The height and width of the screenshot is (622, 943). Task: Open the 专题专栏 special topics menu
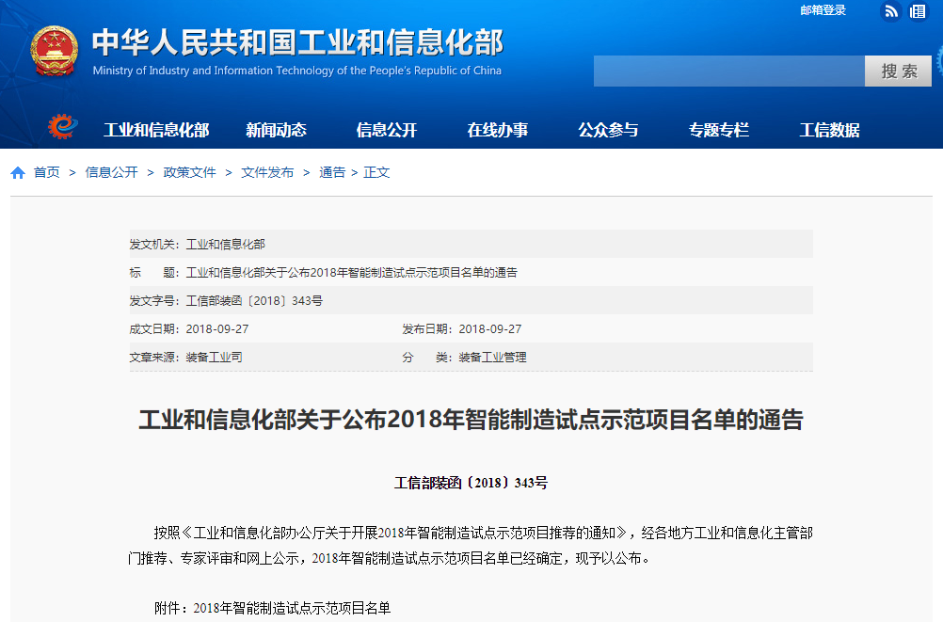[718, 131]
